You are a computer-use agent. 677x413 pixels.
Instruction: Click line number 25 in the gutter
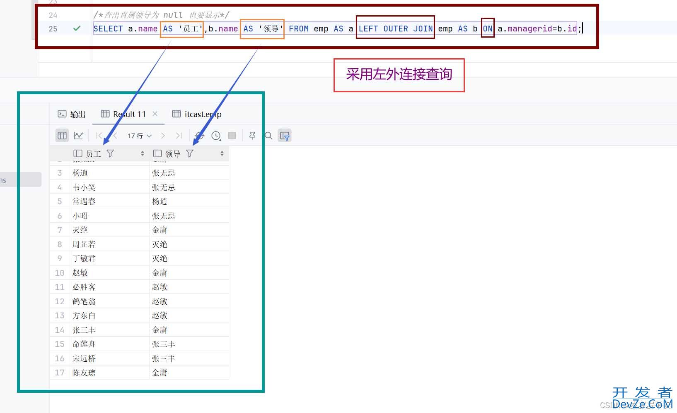(53, 29)
